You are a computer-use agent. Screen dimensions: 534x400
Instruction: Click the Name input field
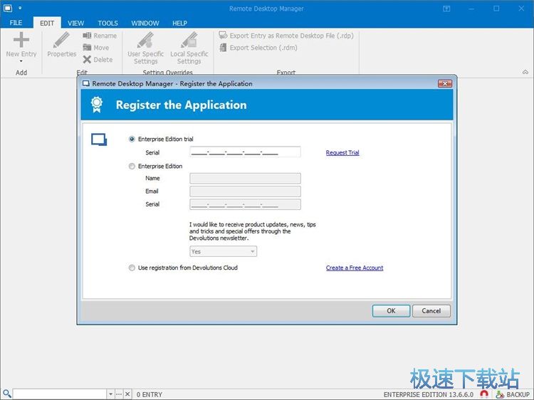click(245, 178)
